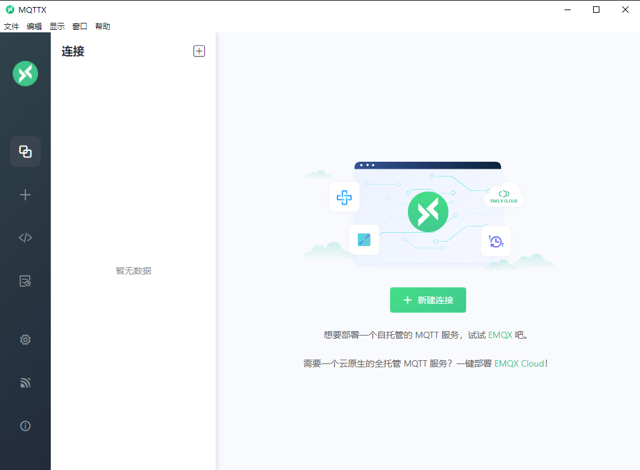The height and width of the screenshot is (470, 640).
Task: Open the 帮助 menu
Action: 103,27
